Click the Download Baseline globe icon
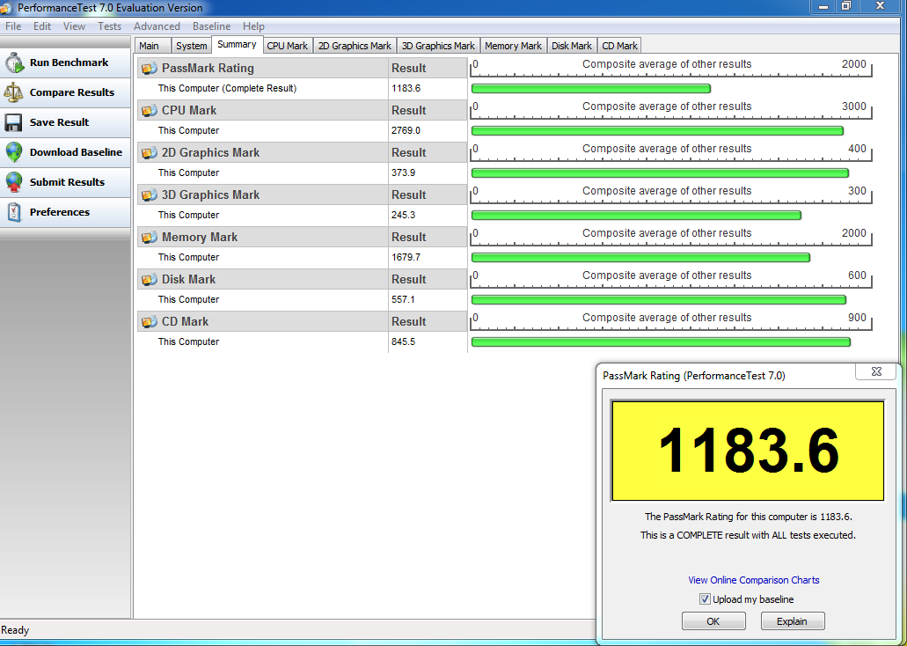Screen dimensions: 907x646 [14, 152]
